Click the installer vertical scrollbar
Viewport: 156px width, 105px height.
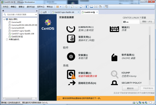pyautogui.click(x=150, y=57)
